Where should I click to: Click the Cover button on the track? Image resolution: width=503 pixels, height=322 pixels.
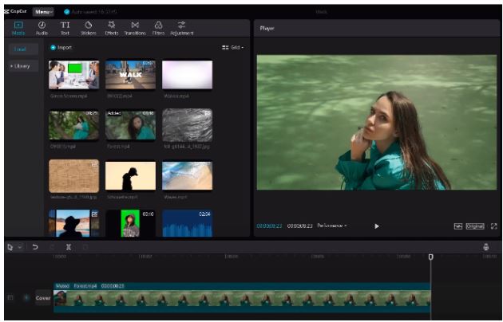coord(43,298)
